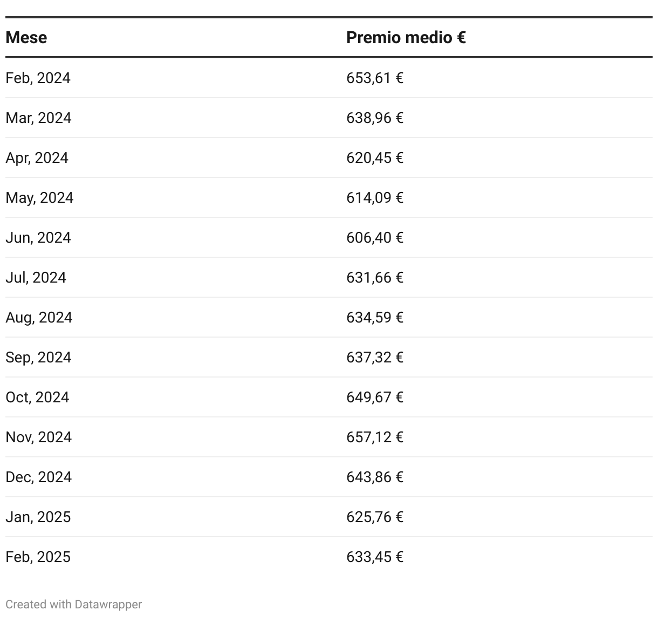Click the Premio medio € column header
Image resolution: width=658 pixels, height=617 pixels.
click(406, 38)
